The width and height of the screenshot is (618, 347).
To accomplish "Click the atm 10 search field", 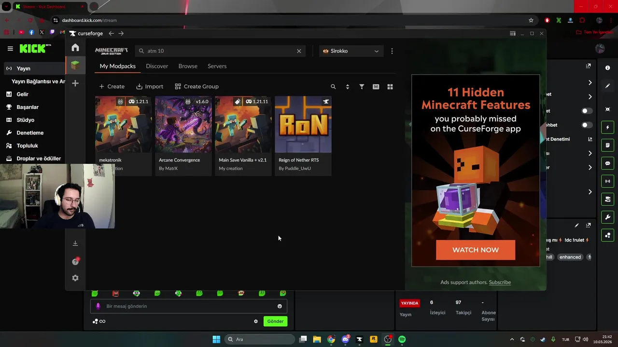I will [220, 51].
